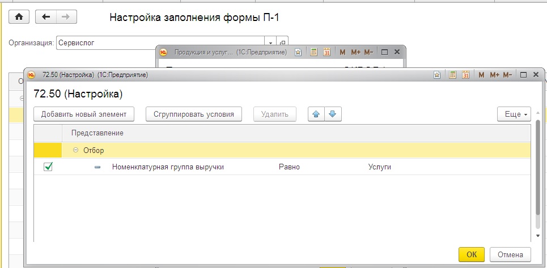Go to the home page icon
Screen dimensions: 547x268
point(19,17)
